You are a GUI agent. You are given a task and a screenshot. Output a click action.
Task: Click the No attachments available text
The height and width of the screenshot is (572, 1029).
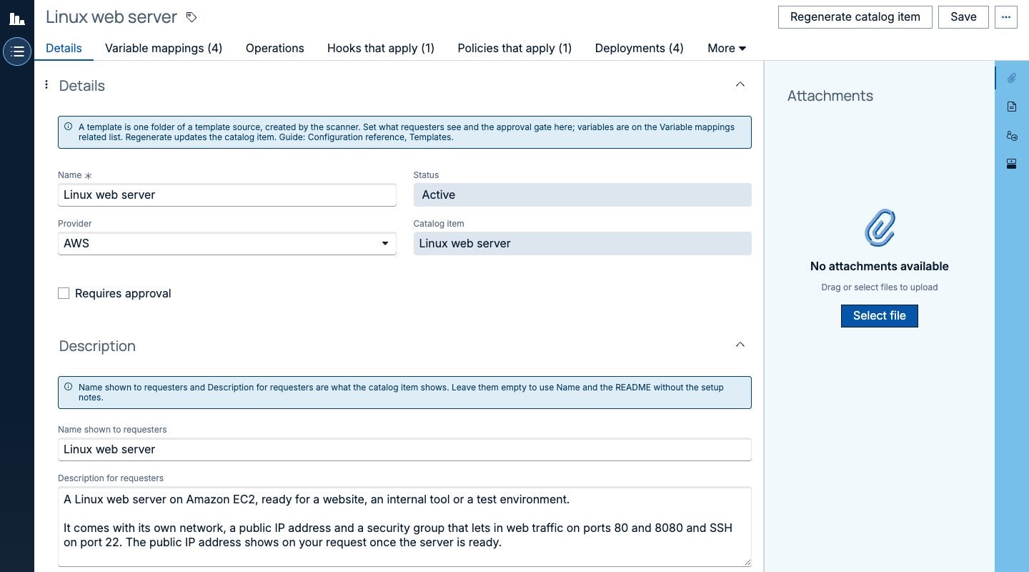(880, 266)
